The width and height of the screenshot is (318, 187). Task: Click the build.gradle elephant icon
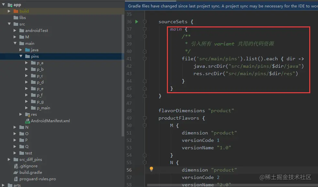pos(16,172)
